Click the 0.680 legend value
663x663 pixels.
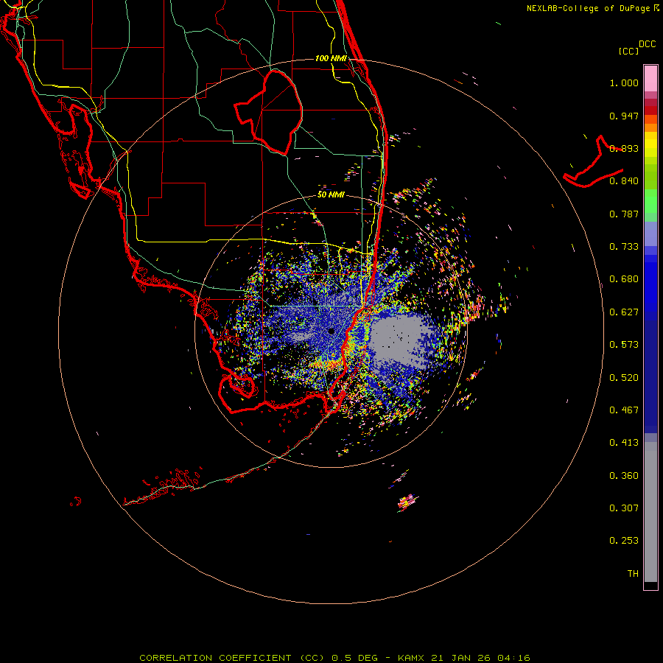[624, 279]
